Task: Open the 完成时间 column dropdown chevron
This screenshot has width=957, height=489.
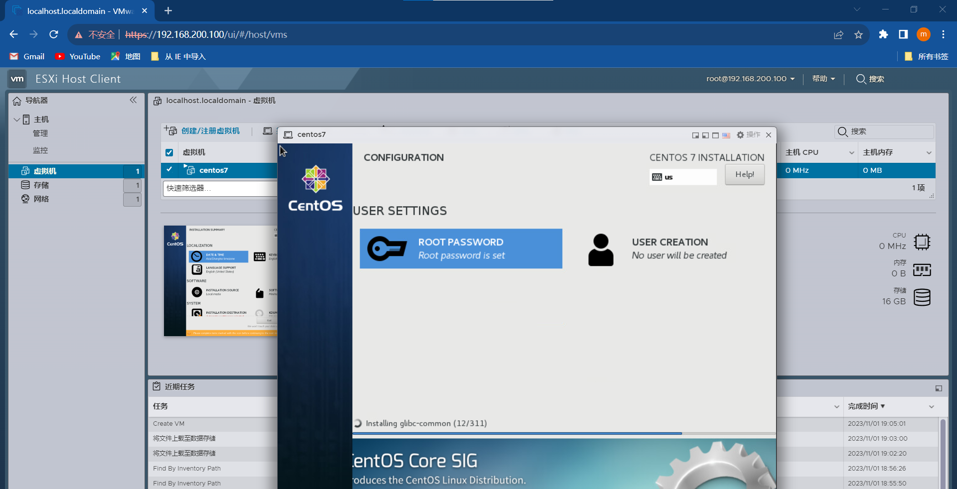Action: click(932, 407)
